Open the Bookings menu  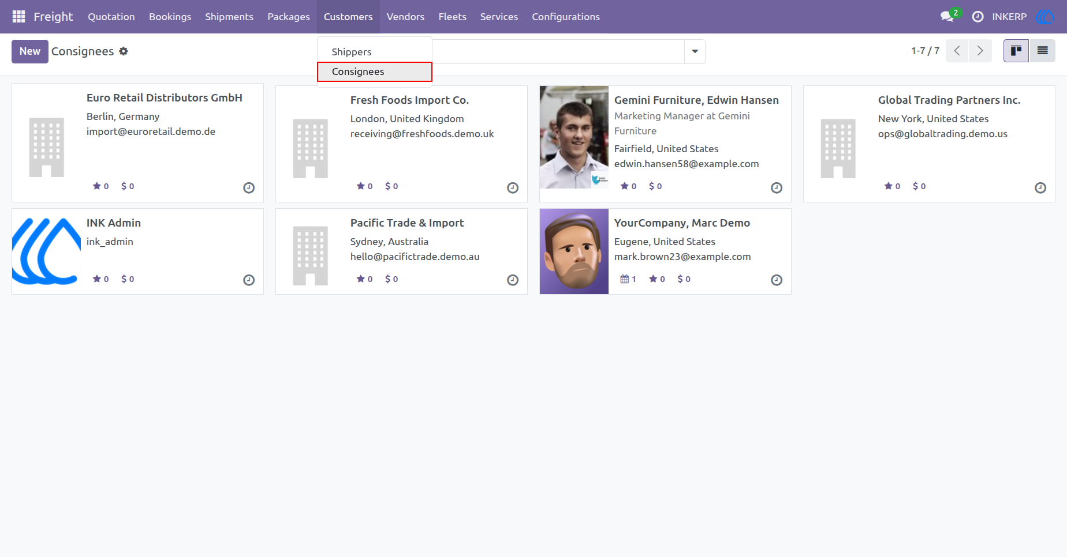(170, 17)
